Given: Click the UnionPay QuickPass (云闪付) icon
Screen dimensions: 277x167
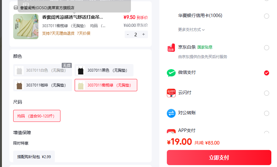Looking at the screenshot, I should [x=171, y=93].
